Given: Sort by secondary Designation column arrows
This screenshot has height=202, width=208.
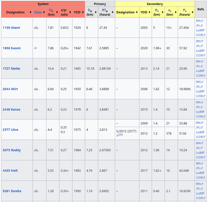Looking at the screenshot, I should point(137,12).
